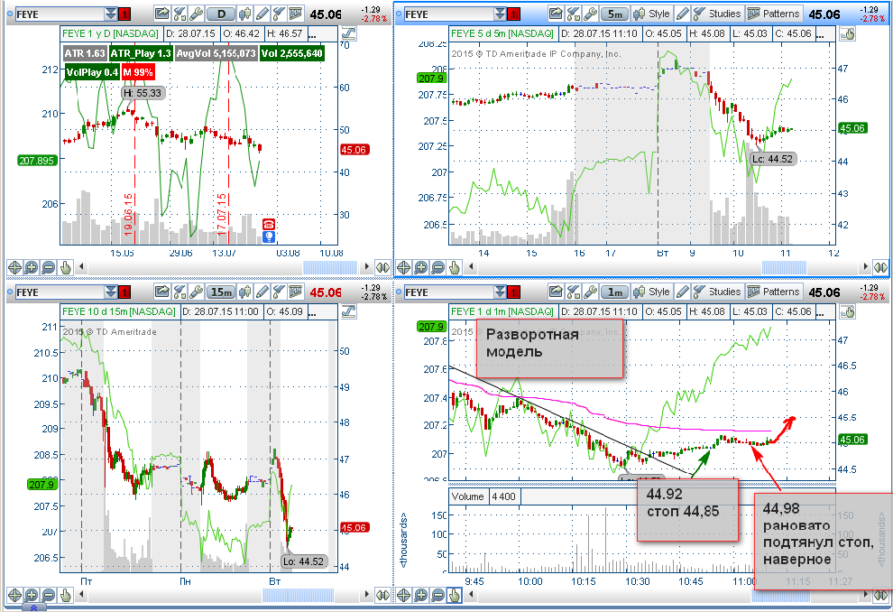Image resolution: width=893 pixels, height=612 pixels.
Task: Zoom in on the daily chart
Action: point(32,267)
